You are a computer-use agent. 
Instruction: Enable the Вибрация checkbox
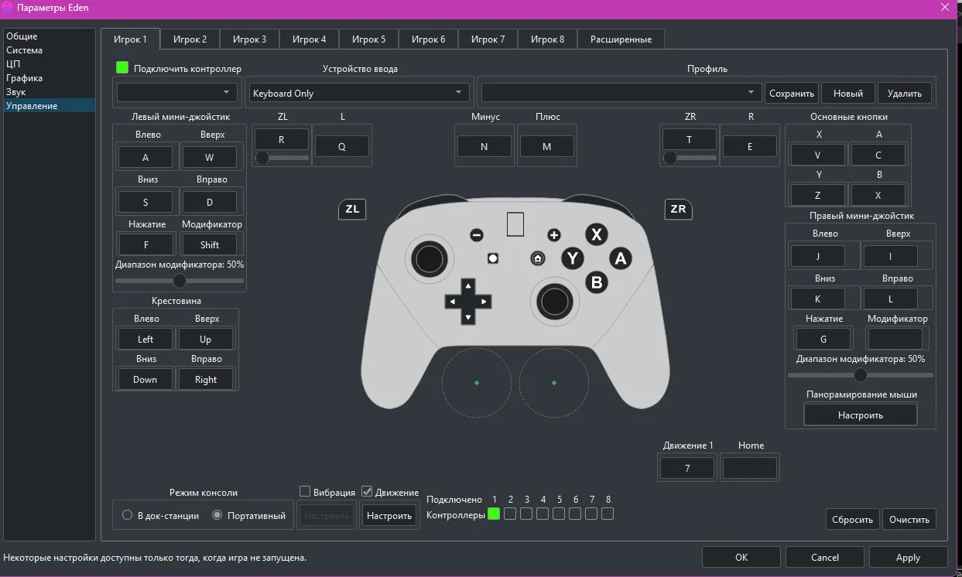click(x=305, y=492)
